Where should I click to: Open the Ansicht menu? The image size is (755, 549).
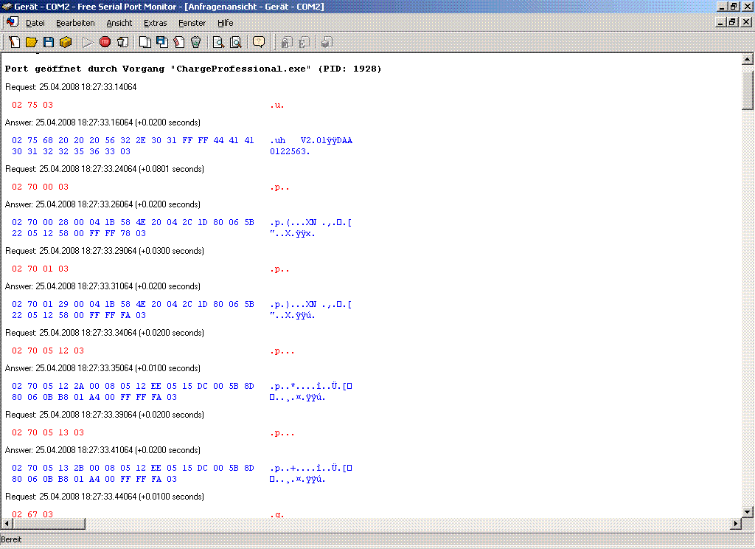[119, 23]
